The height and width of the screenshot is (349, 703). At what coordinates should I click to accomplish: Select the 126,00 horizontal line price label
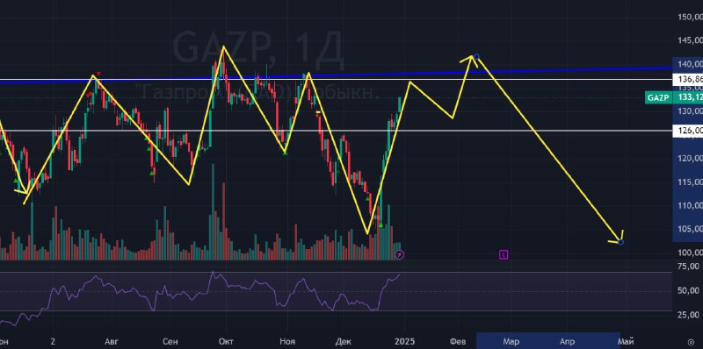coord(688,131)
